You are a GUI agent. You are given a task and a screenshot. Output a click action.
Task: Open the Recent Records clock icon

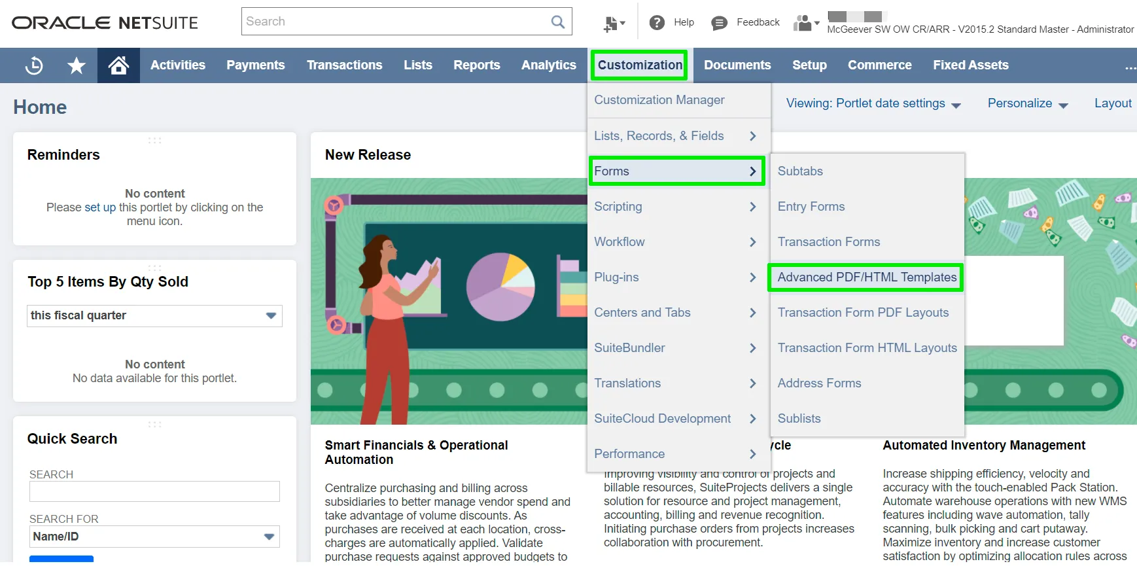[34, 65]
